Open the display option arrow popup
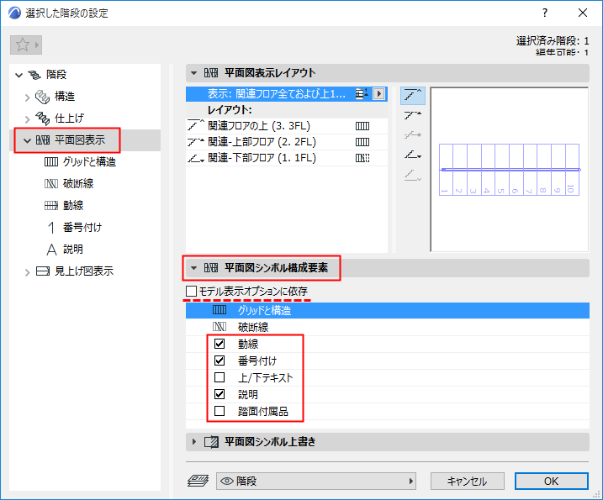 pos(378,94)
